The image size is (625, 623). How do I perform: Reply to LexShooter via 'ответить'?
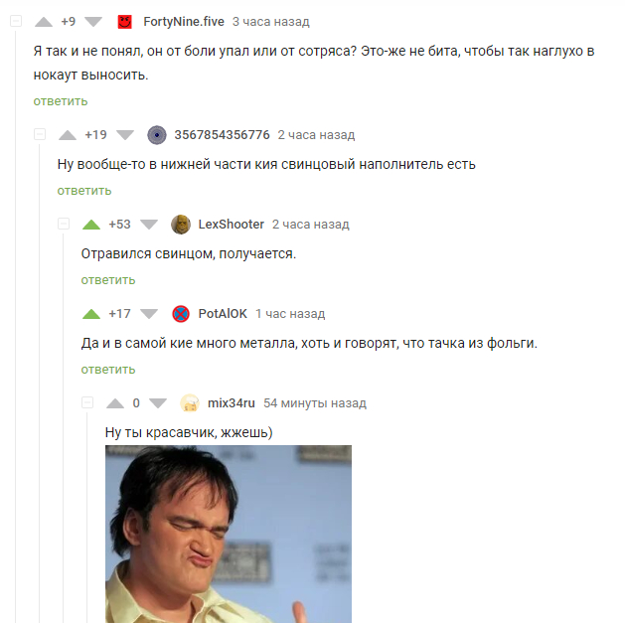coord(108,280)
